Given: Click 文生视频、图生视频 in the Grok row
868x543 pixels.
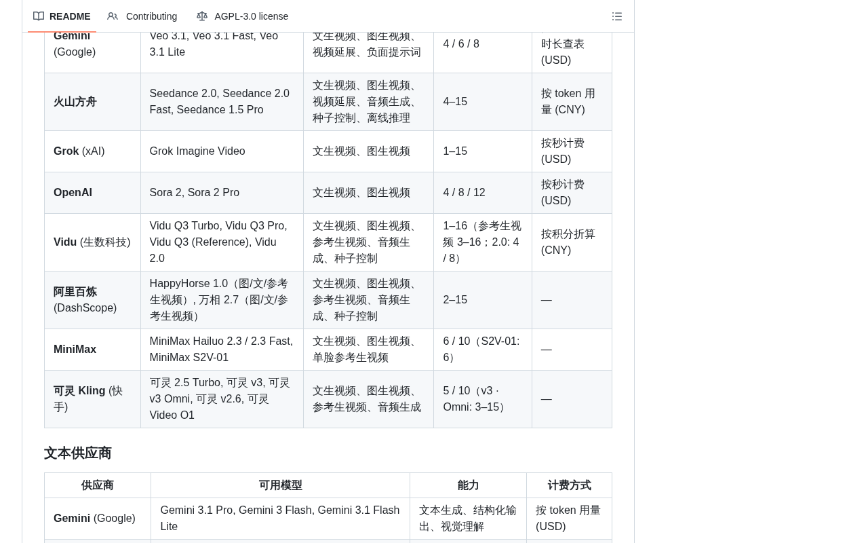Looking at the screenshot, I should 368,151.
